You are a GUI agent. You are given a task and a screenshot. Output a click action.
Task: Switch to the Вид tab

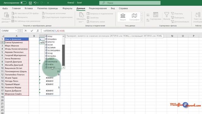(x=113, y=9)
